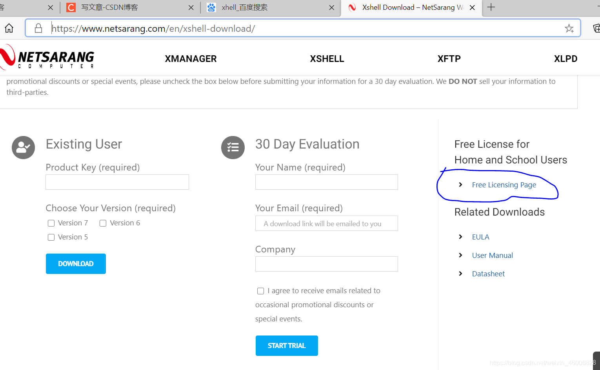Click the Product Key input field
Image resolution: width=600 pixels, height=370 pixels.
click(x=117, y=182)
